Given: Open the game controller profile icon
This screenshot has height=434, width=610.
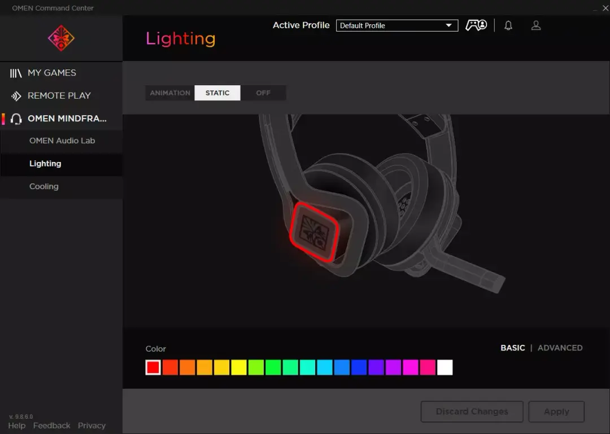Looking at the screenshot, I should click(x=476, y=25).
